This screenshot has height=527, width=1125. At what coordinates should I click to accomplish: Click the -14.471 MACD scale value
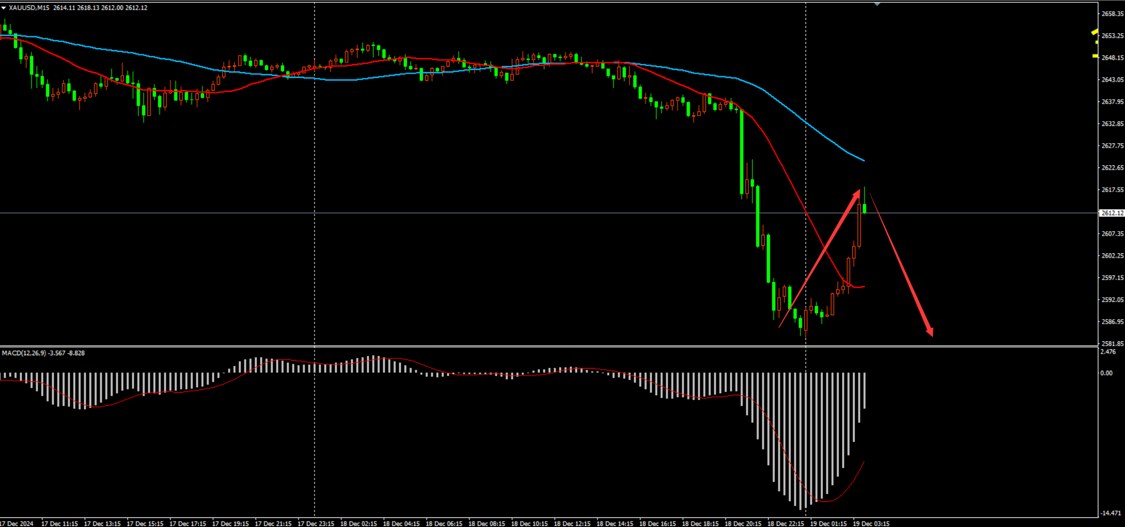point(1110,513)
